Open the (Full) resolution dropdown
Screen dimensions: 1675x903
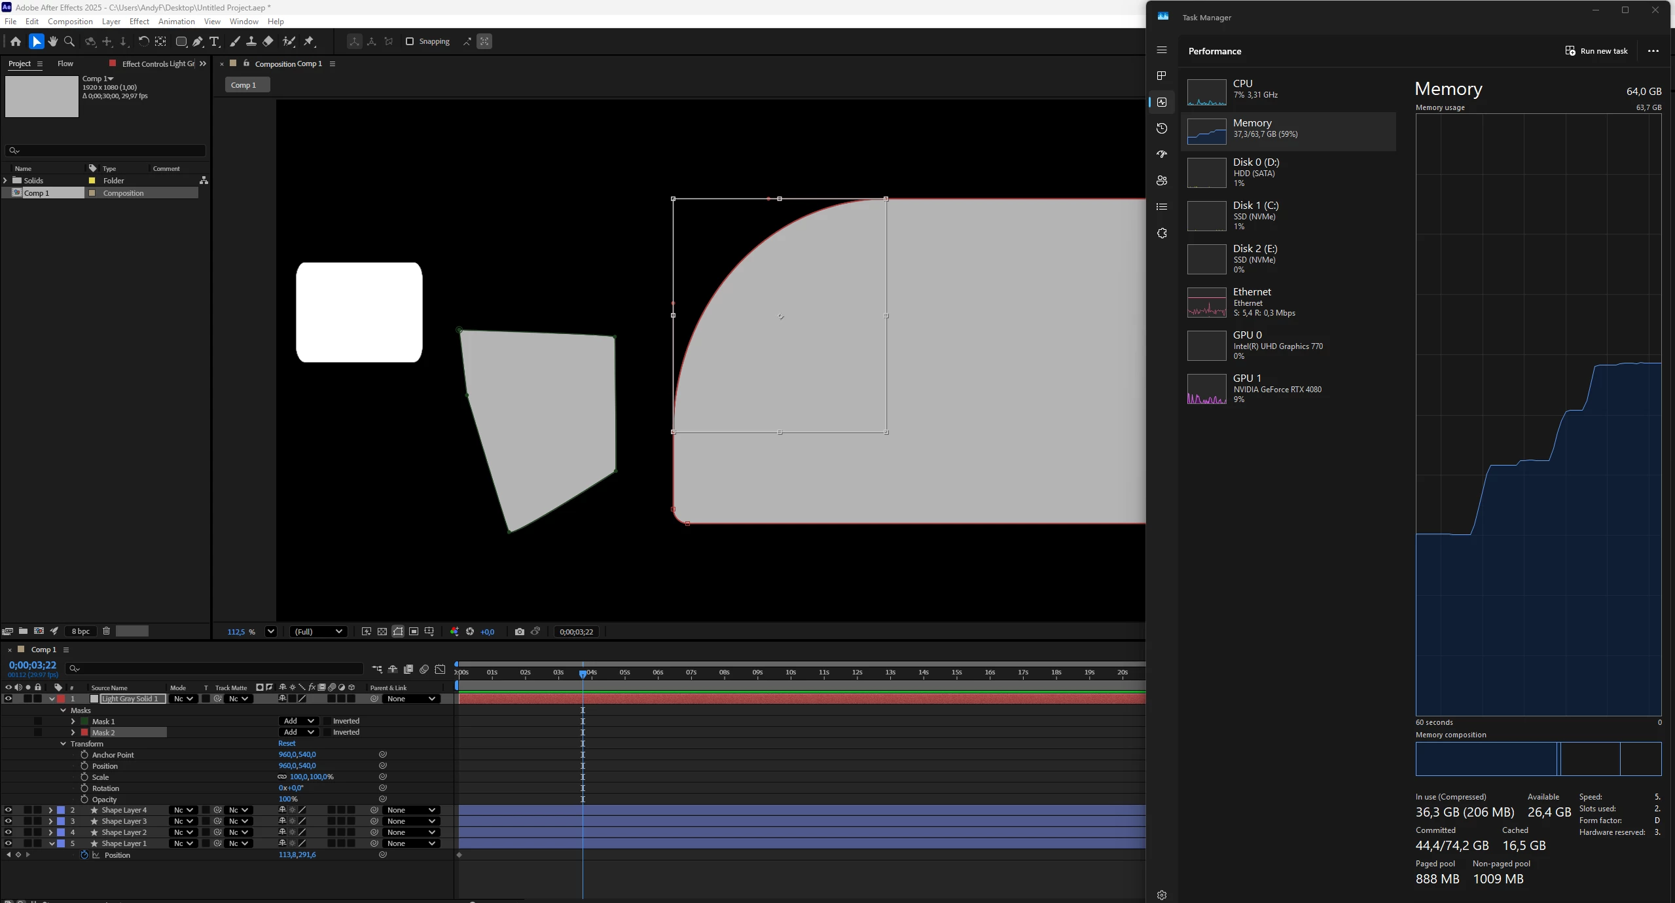click(319, 631)
